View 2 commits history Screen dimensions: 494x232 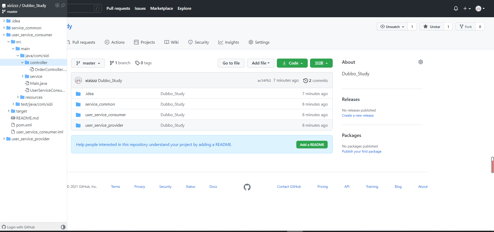point(315,80)
